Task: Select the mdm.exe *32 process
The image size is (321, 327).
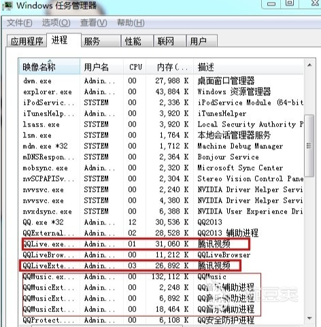Action: (161, 146)
